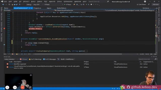The height and width of the screenshot is (90, 161).
Task: Open the user account avatar icon
Action: tap(145, 1)
